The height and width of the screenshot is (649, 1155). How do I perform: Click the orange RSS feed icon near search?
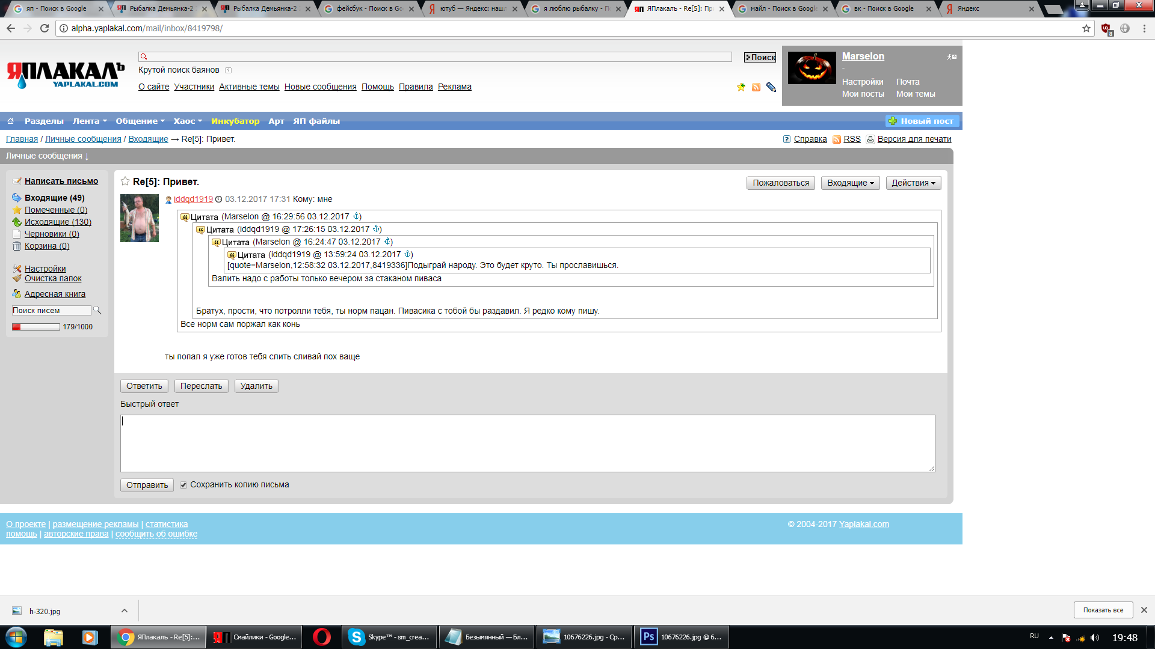coord(756,87)
